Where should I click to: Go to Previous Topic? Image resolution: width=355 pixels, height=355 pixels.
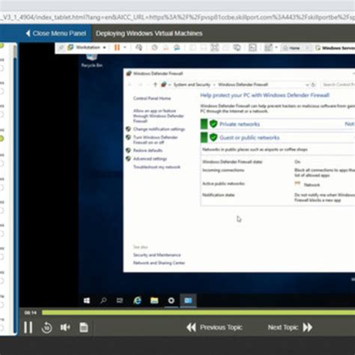[x=214, y=327]
